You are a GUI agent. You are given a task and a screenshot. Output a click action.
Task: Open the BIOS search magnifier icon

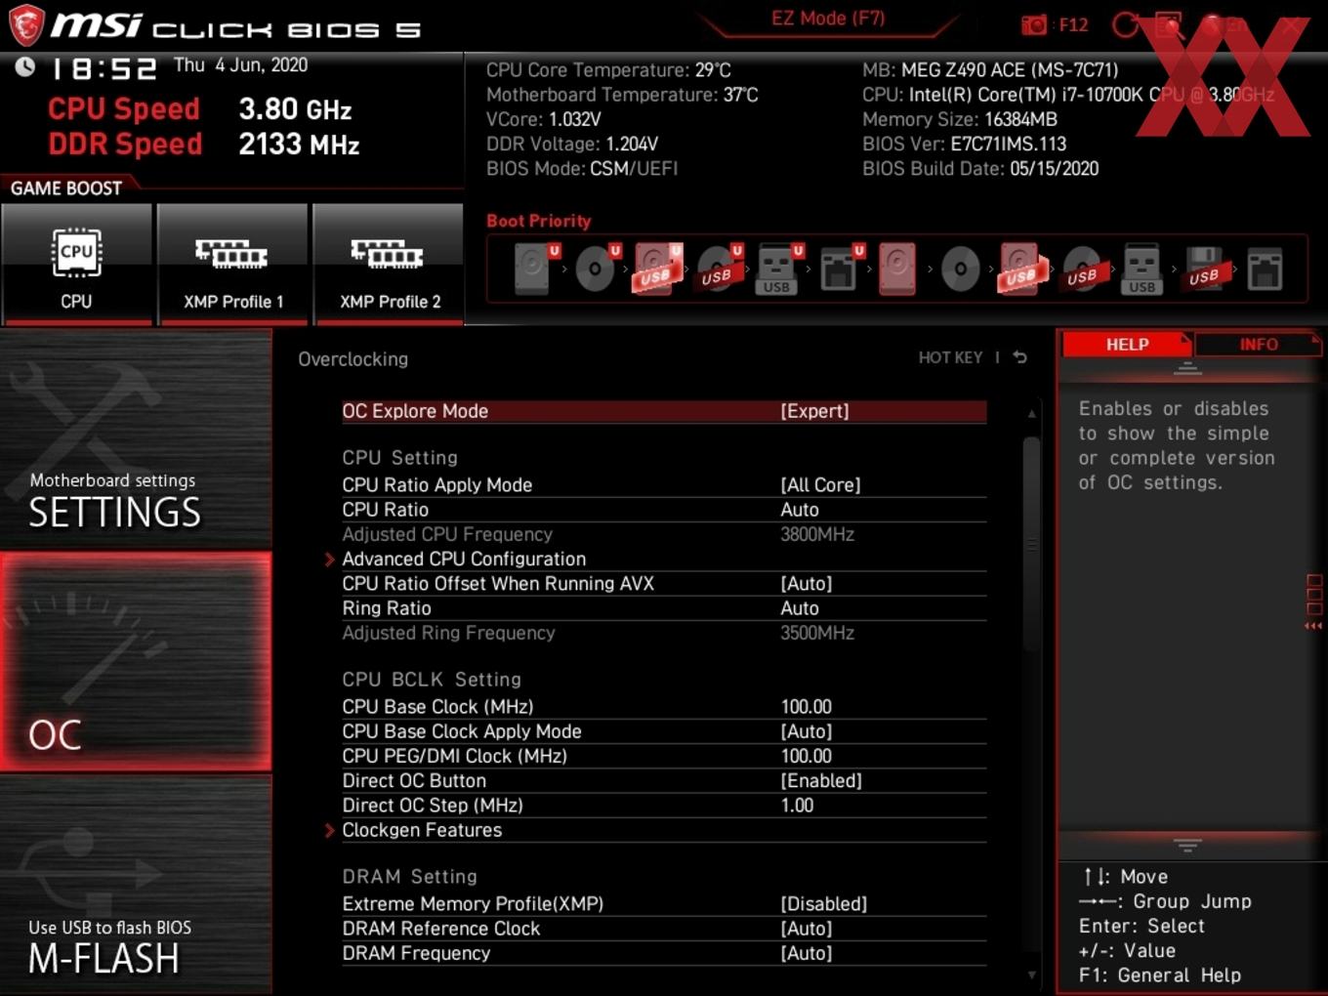1169,25
